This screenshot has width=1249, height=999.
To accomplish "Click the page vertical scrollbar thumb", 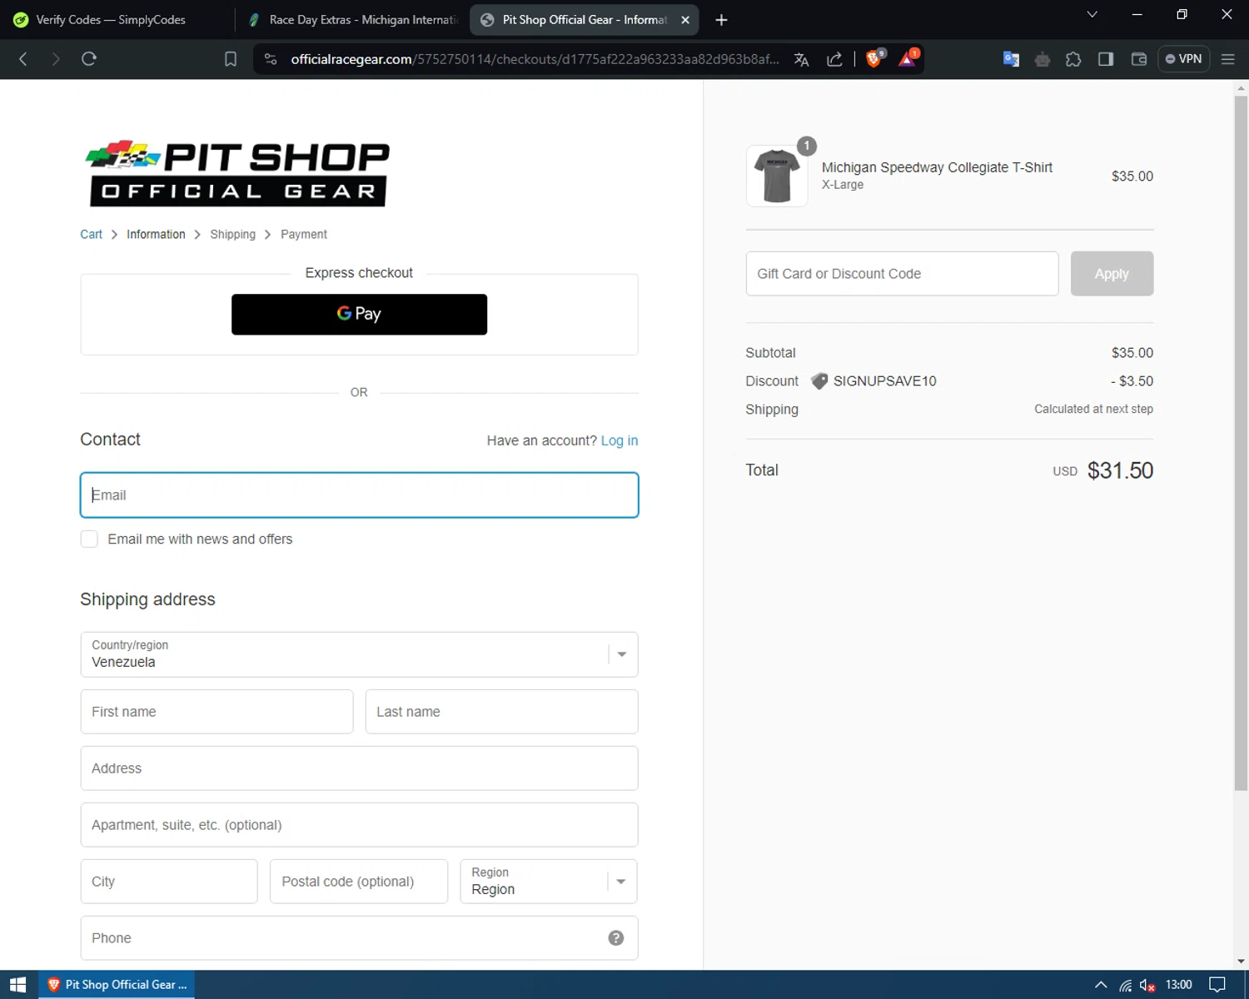I will coord(1241,442).
